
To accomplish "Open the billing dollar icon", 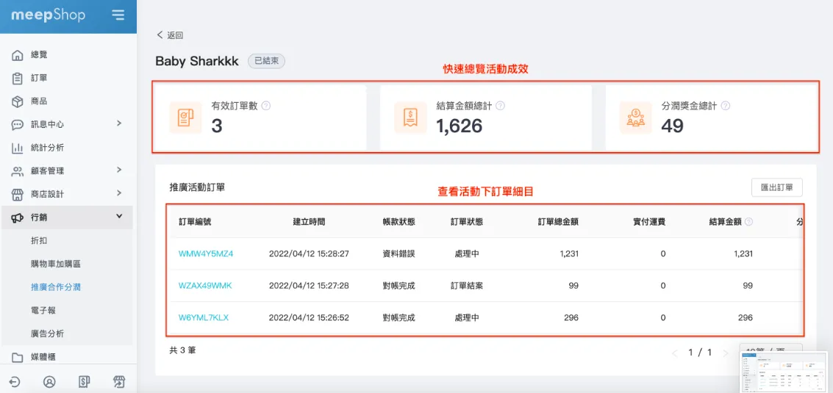I will (x=84, y=381).
